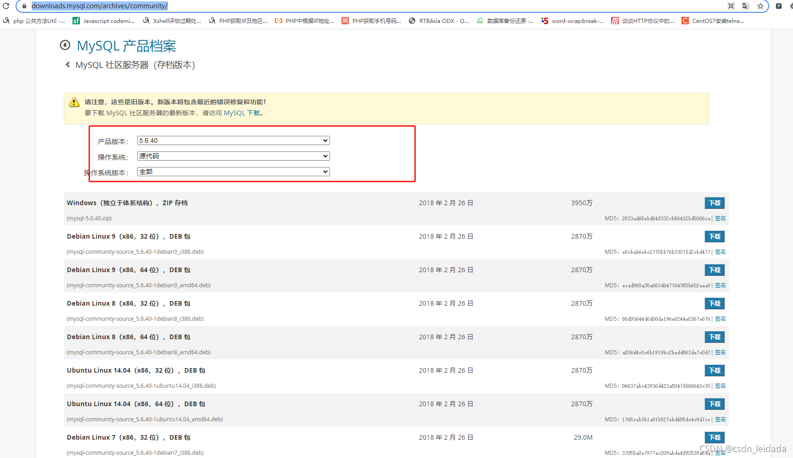Click the MD5 hash of mysql-5.6.40.zip
This screenshot has height=458, width=793.
[x=666, y=218]
